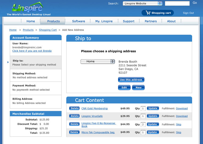Click the New address button
Viewport: 203px width, 144px height.
(x=138, y=87)
